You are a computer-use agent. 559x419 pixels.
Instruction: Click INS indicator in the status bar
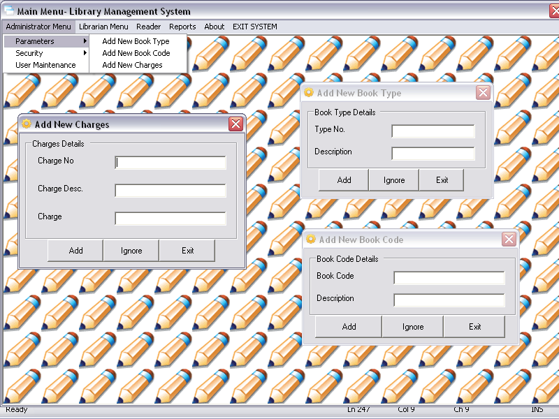coord(537,410)
